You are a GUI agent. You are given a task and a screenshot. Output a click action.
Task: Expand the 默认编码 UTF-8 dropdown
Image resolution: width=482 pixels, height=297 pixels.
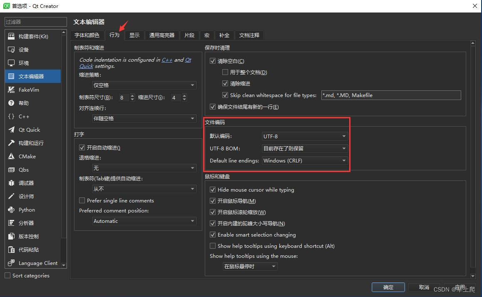[x=305, y=136]
